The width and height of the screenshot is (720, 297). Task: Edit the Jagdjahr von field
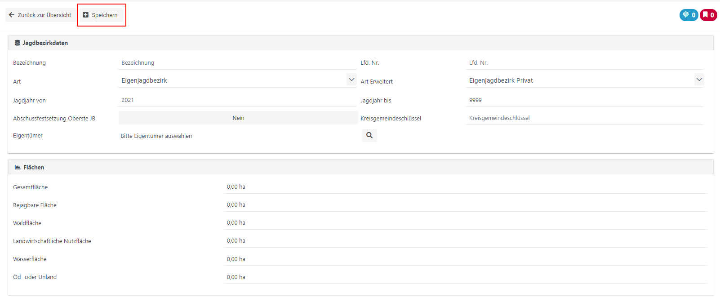pos(237,100)
